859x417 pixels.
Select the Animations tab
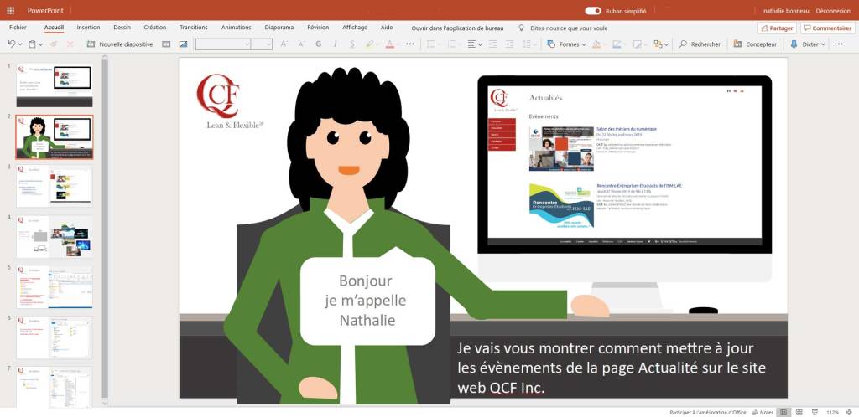point(236,28)
